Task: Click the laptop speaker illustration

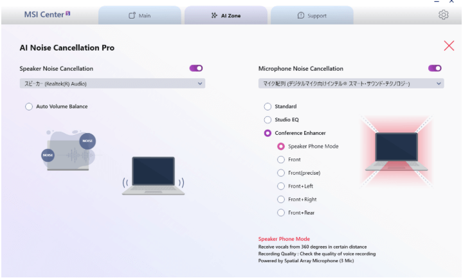Action: pos(153,176)
